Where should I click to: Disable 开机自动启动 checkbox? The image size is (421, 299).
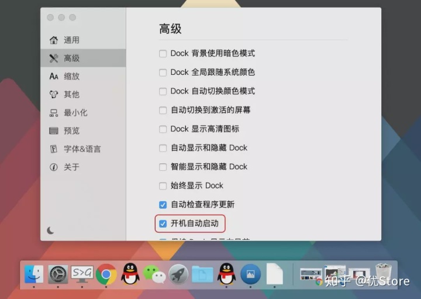[163, 224]
